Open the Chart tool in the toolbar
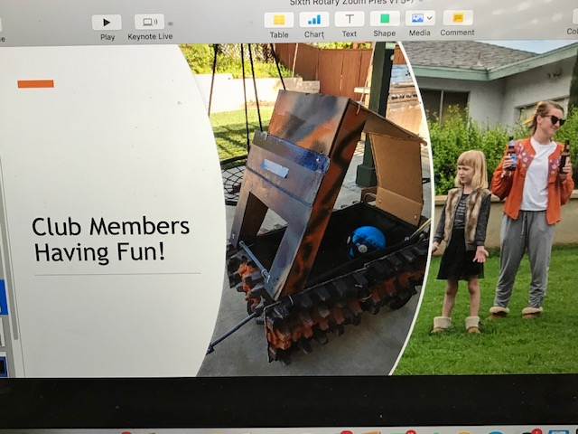 [313, 19]
